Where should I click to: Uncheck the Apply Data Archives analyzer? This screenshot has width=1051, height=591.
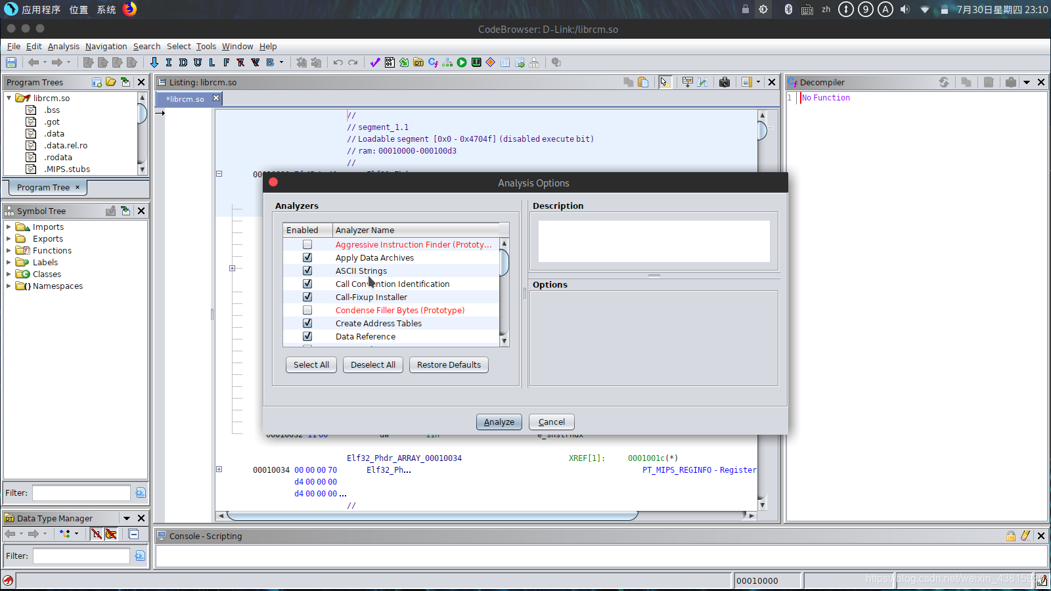(307, 257)
